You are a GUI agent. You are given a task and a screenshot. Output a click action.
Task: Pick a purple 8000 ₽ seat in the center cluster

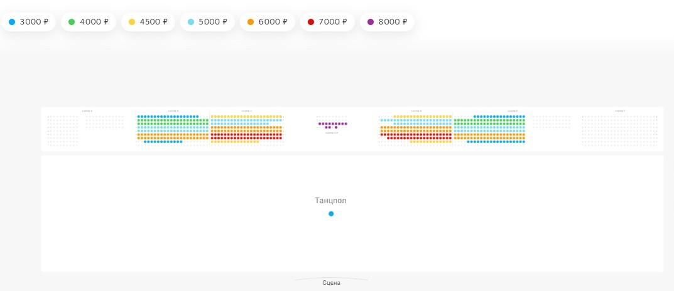tap(333, 124)
